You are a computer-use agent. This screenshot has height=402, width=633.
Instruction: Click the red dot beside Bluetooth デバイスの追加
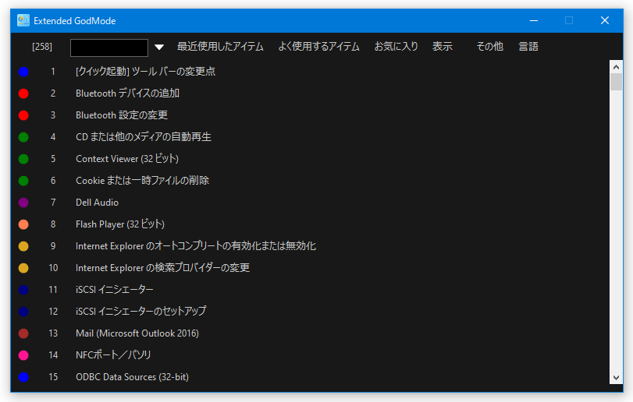click(x=23, y=93)
